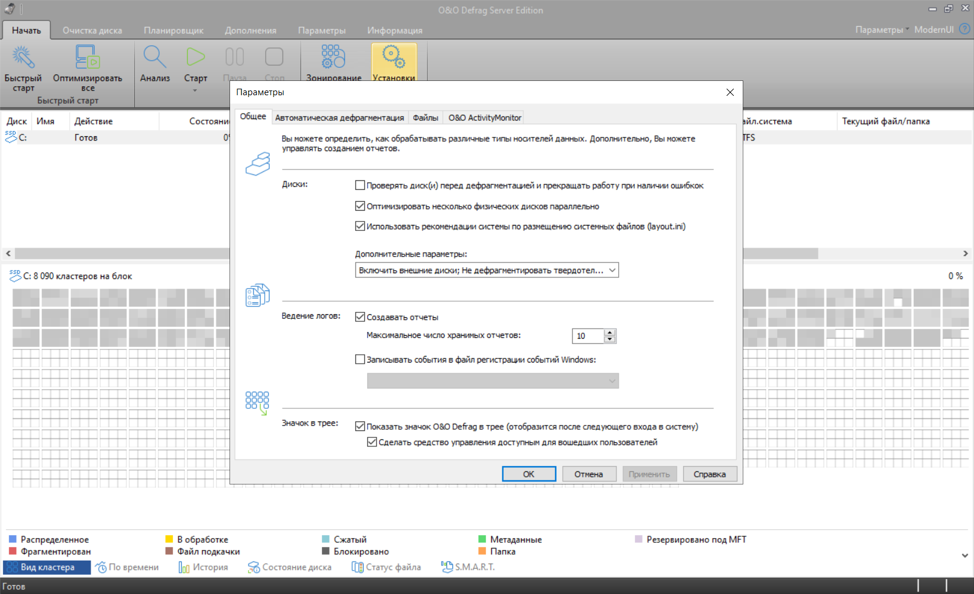Open help via the question mark icon
This screenshot has height=594, width=974.
(964, 29)
